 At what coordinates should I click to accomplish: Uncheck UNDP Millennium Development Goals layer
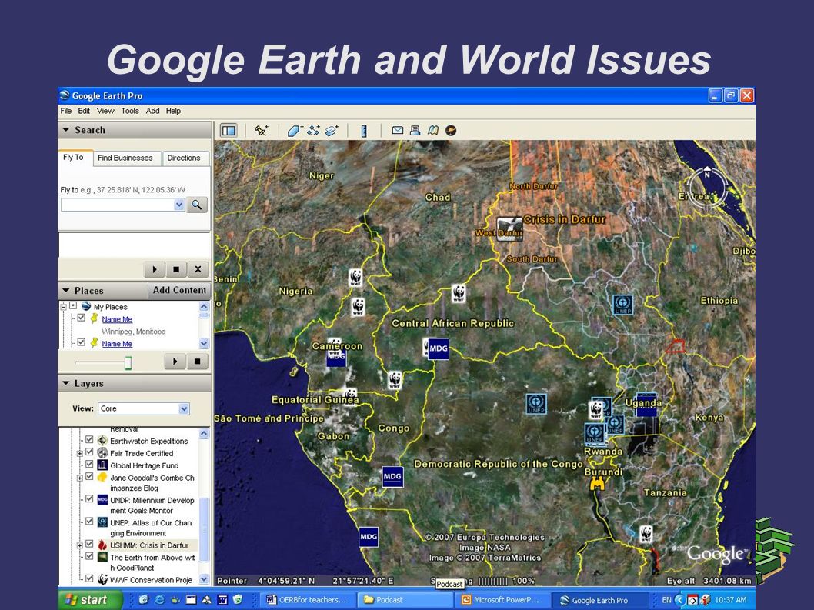pyautogui.click(x=89, y=499)
